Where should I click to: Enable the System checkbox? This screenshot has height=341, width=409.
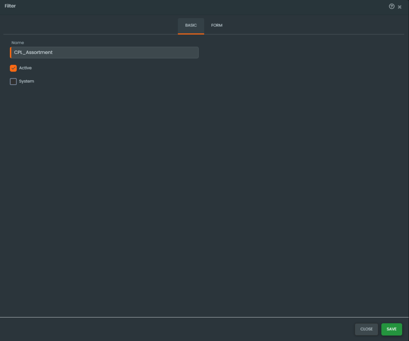tap(13, 81)
